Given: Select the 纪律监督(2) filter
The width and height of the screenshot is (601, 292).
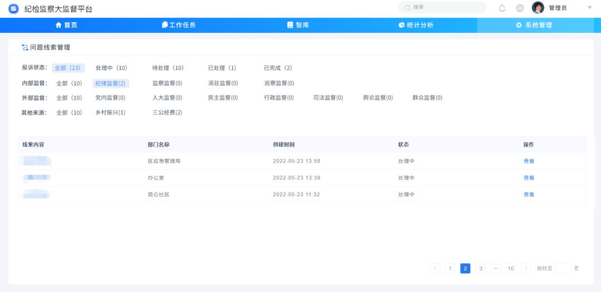Looking at the screenshot, I should coord(111,83).
